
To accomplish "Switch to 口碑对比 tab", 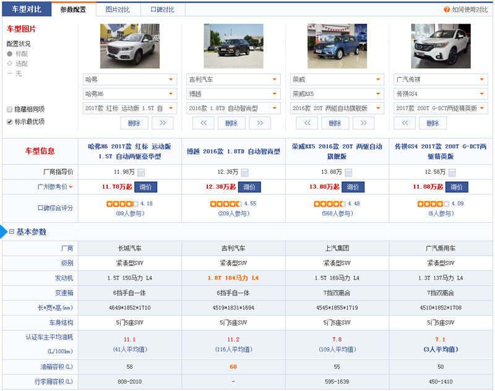I will pyautogui.click(x=163, y=9).
